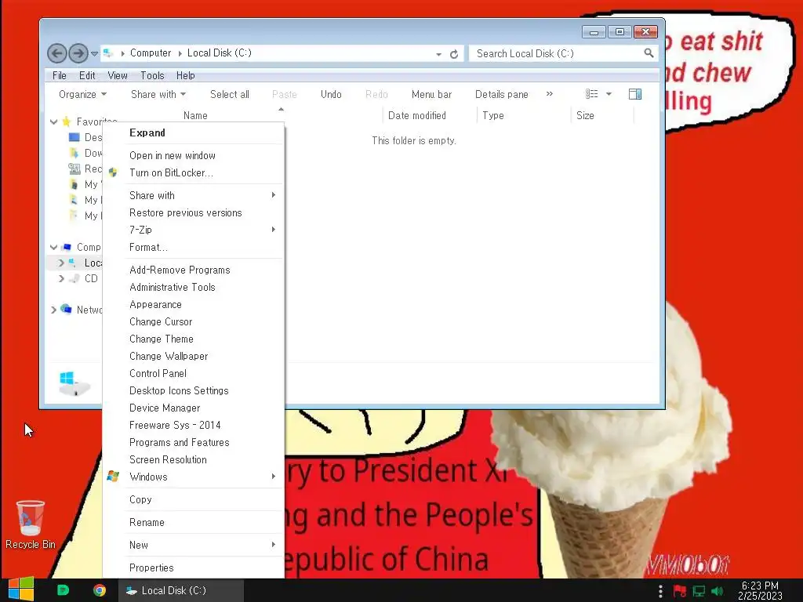Refresh the Local Disk (C:) view

tap(454, 54)
